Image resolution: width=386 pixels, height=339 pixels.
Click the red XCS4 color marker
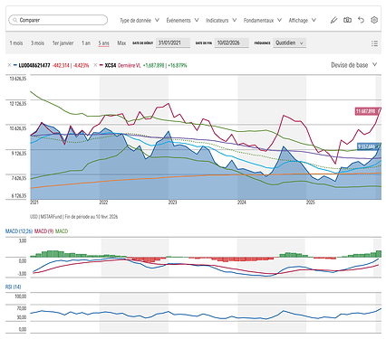(x=101, y=65)
